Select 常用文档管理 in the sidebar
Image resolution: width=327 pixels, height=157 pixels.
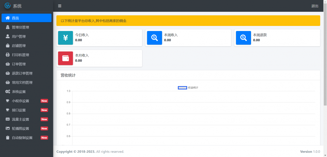pos(27,82)
